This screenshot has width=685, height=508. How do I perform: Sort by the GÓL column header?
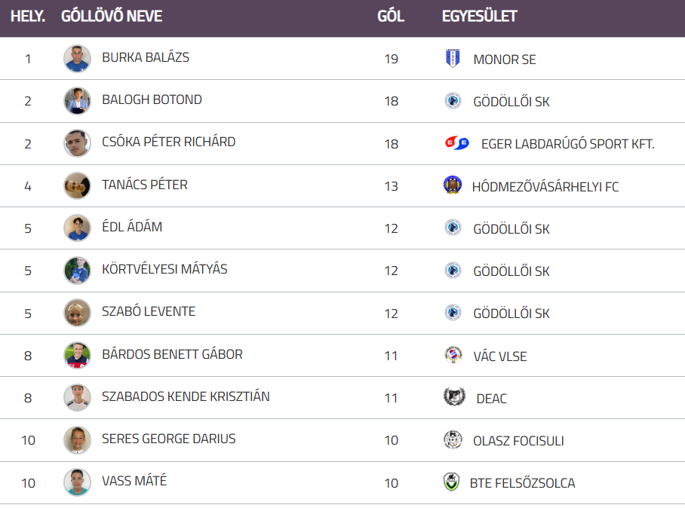point(391,17)
